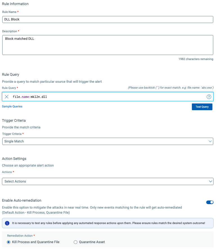This screenshot has width=220, height=249.
Task: Click the Remediation Action label
Action: tap(20, 236)
